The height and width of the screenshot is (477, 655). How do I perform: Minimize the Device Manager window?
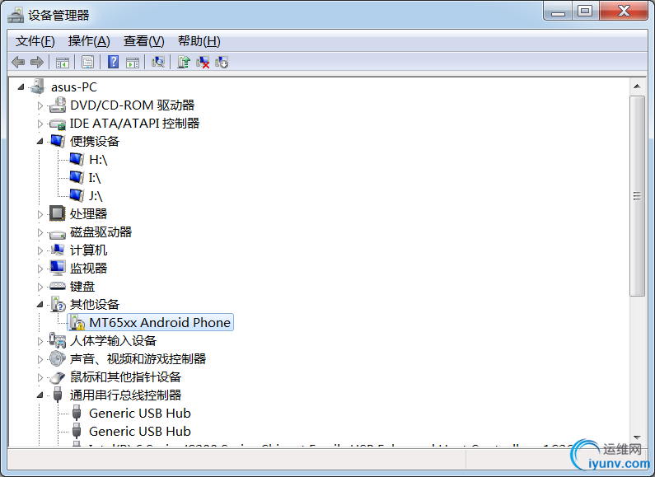(x=558, y=12)
